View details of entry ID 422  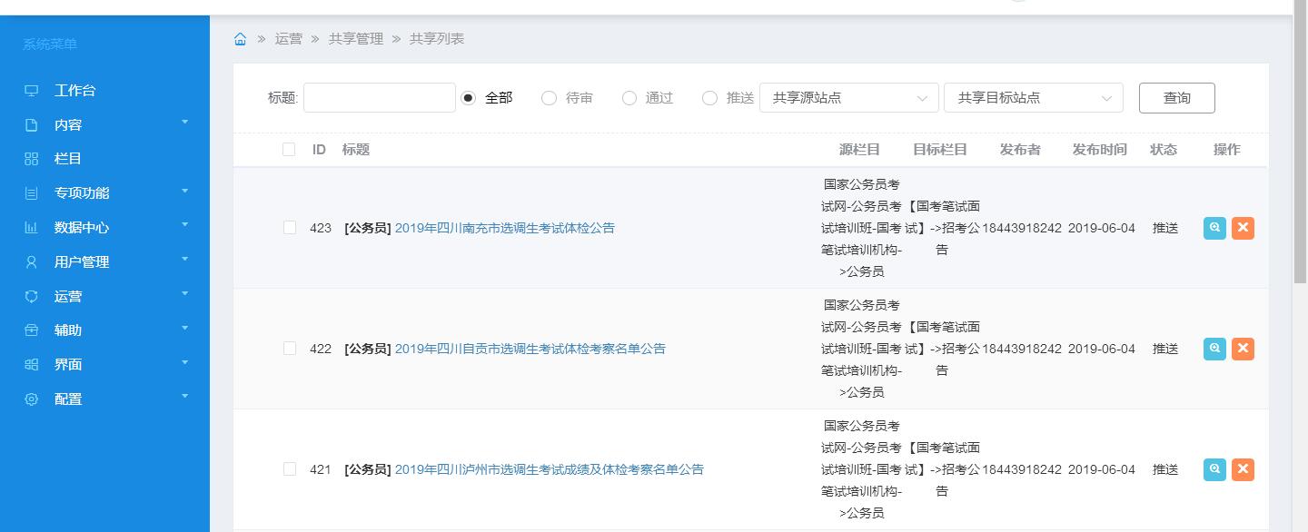point(1214,349)
